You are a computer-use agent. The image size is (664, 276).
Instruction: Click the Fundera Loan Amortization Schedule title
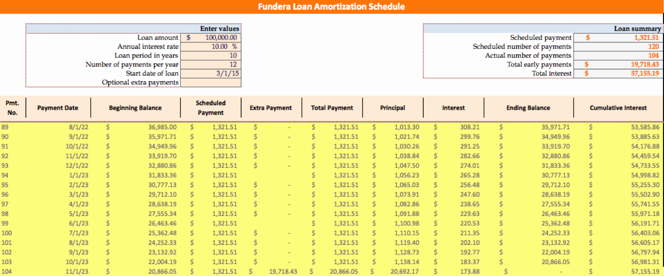(331, 7)
